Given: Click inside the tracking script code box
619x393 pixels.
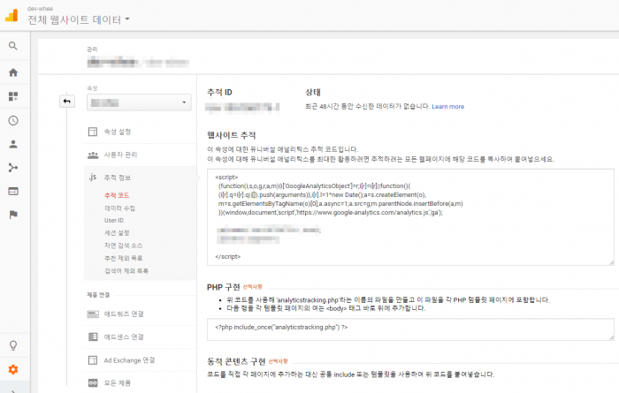Looking at the screenshot, I should 410,217.
